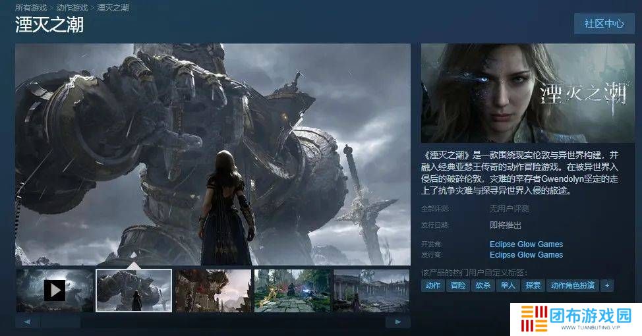Click the thumbnail strip scrollbar handle
Screen dimensions: 642x336
tap(61, 322)
